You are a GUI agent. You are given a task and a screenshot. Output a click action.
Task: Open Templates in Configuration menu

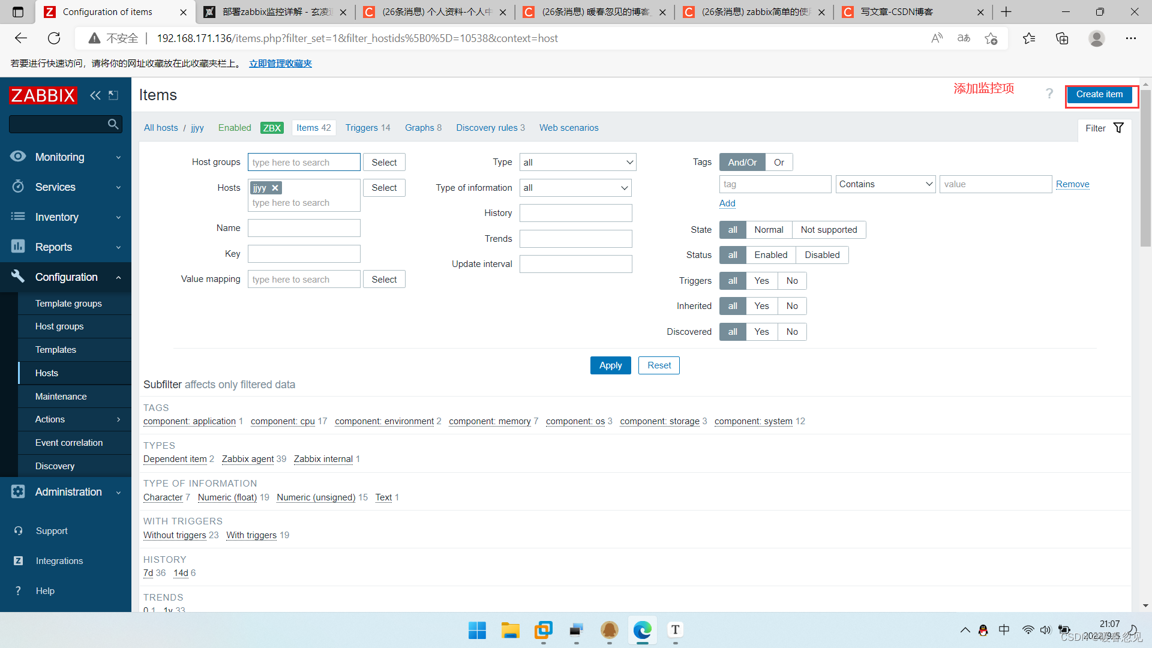coord(56,350)
